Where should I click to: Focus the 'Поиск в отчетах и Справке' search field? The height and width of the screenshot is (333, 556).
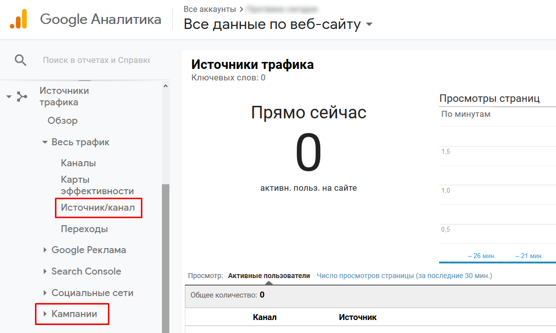click(x=96, y=60)
